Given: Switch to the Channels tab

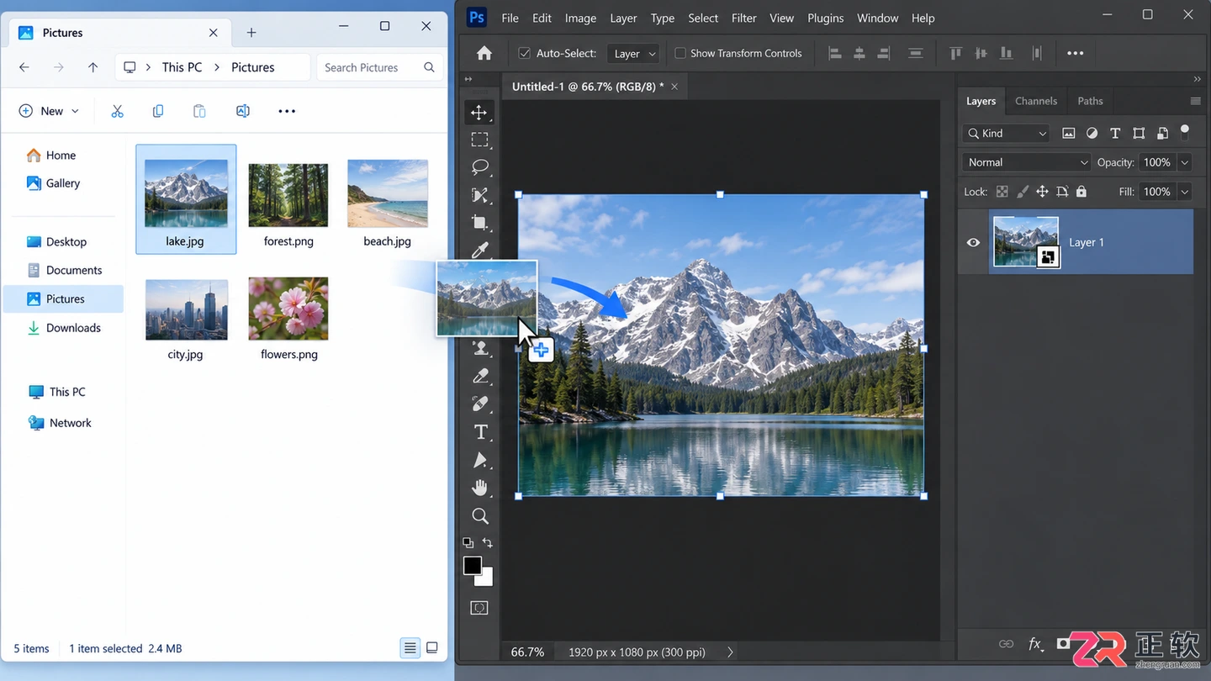Looking at the screenshot, I should point(1035,101).
